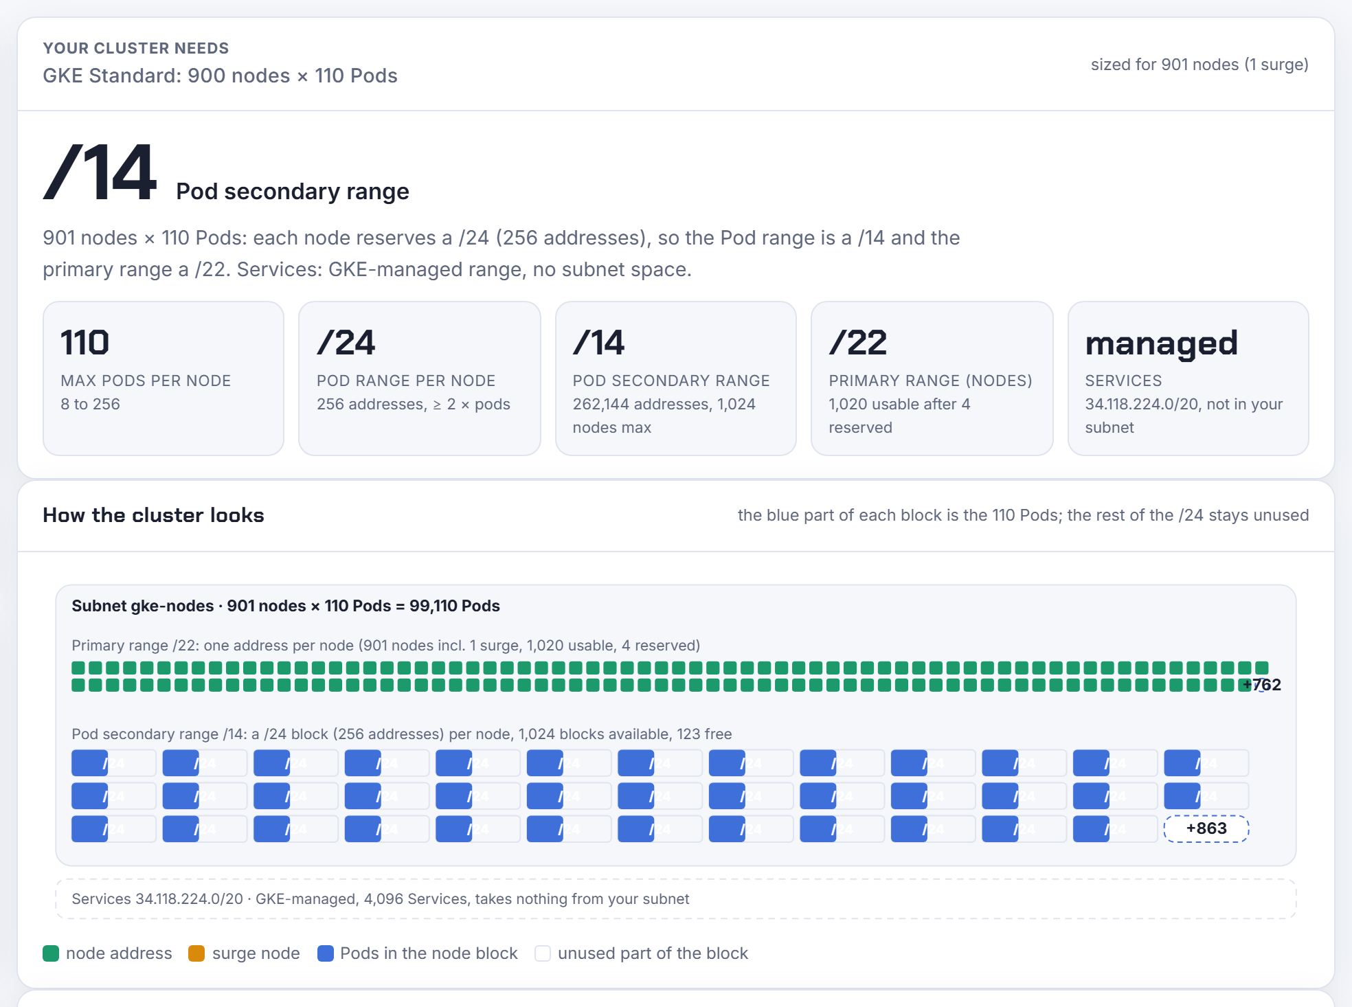Click the blue-part-of-each-block explanation note
The width and height of the screenshot is (1352, 1007).
point(1023,515)
